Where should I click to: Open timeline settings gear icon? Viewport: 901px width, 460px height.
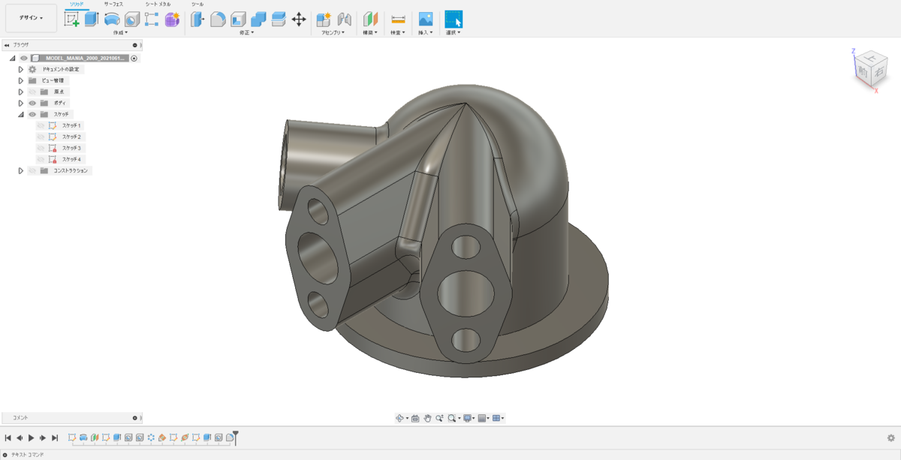[891, 437]
